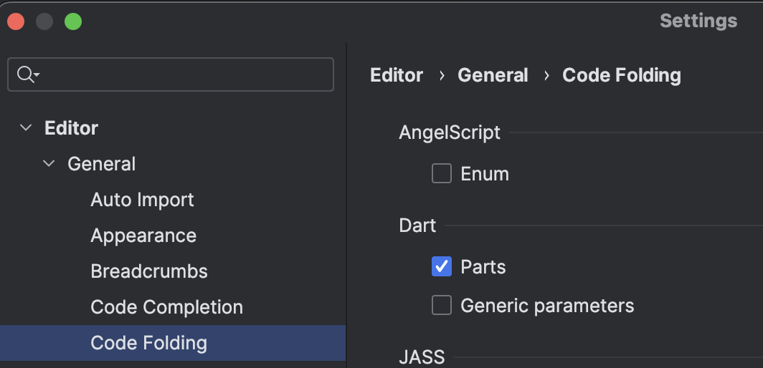Click the Parts option label

point(483,267)
